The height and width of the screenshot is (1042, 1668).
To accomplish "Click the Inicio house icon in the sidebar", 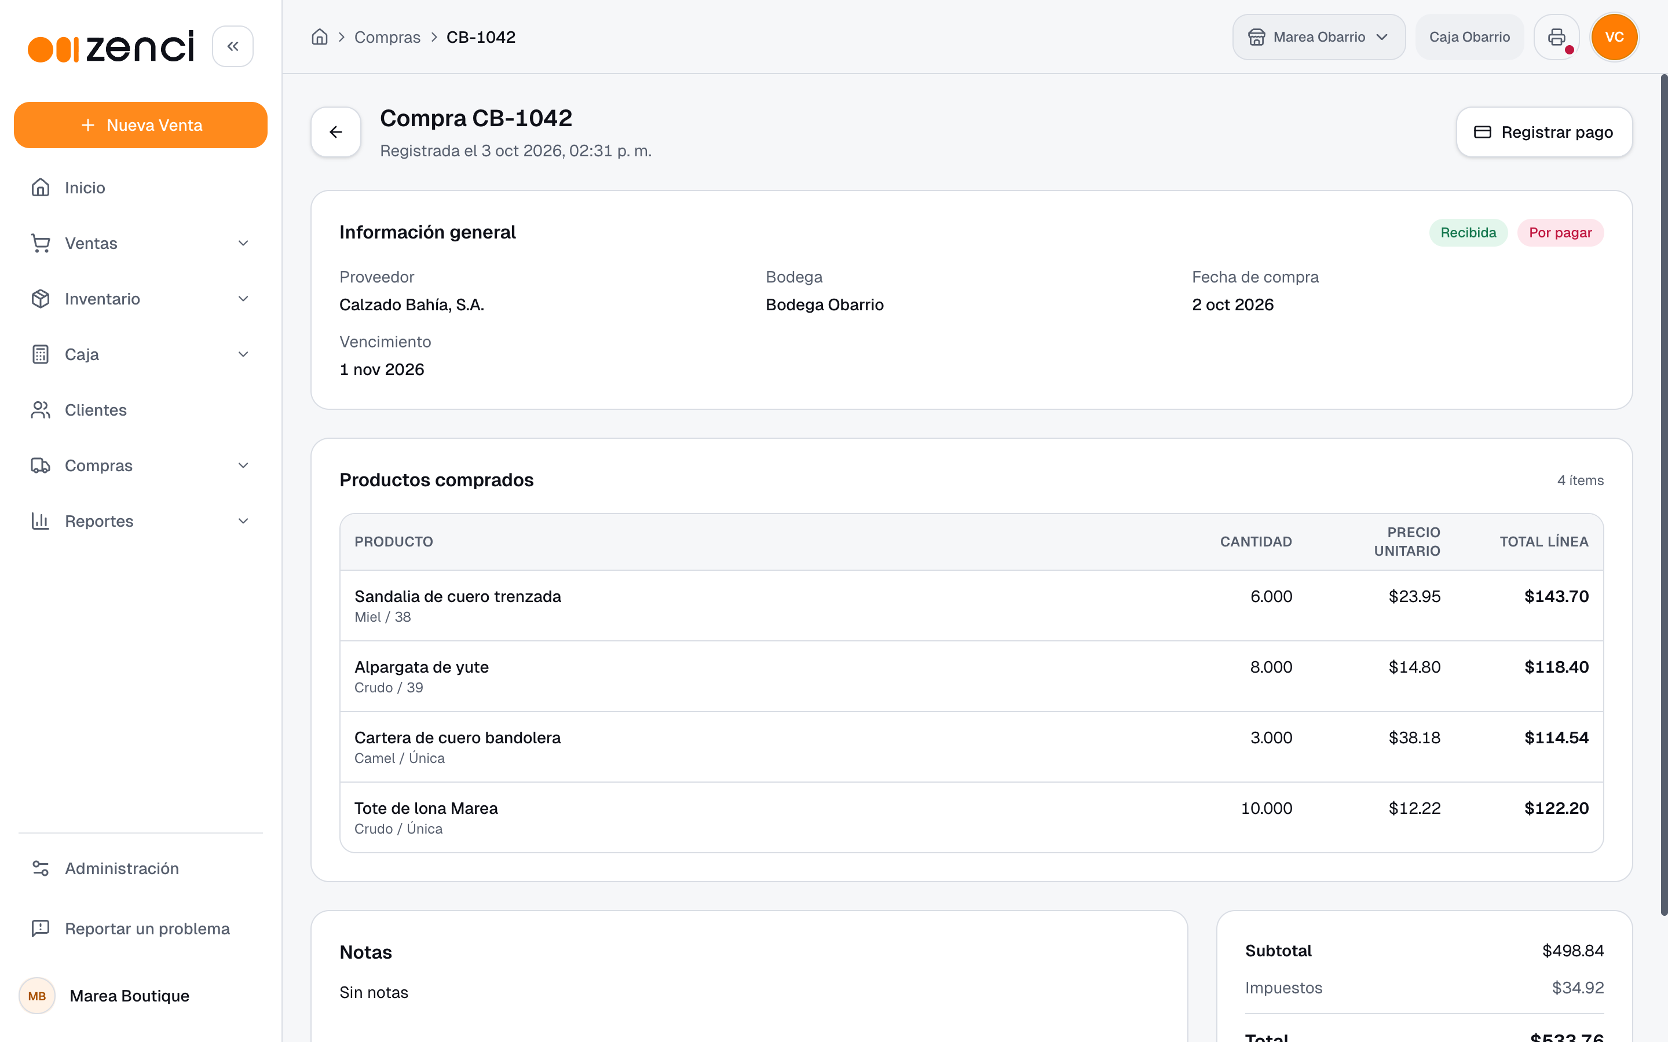I will point(41,188).
